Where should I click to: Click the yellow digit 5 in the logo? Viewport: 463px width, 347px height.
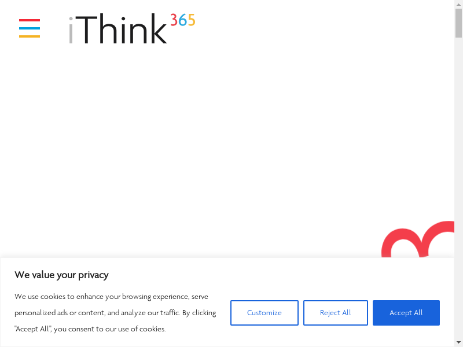coord(191,20)
